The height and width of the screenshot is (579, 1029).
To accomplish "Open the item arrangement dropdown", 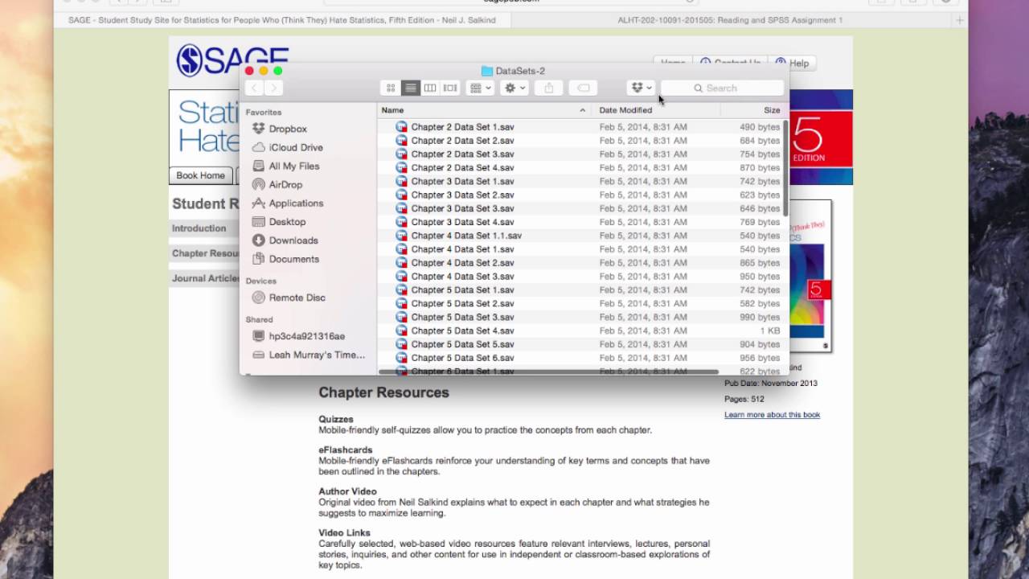I will click(480, 88).
